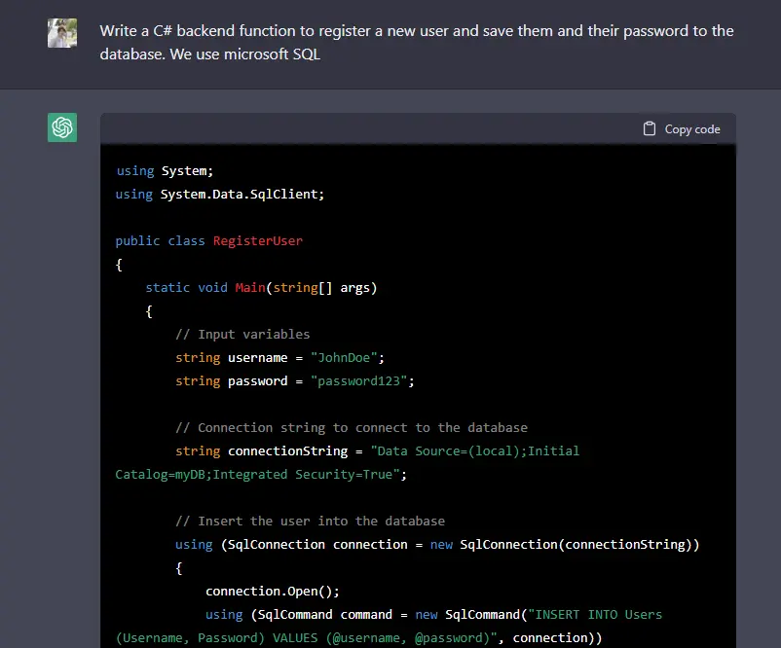This screenshot has width=781, height=648.
Task: Click the user prompt about C# backend function
Action: tap(416, 43)
